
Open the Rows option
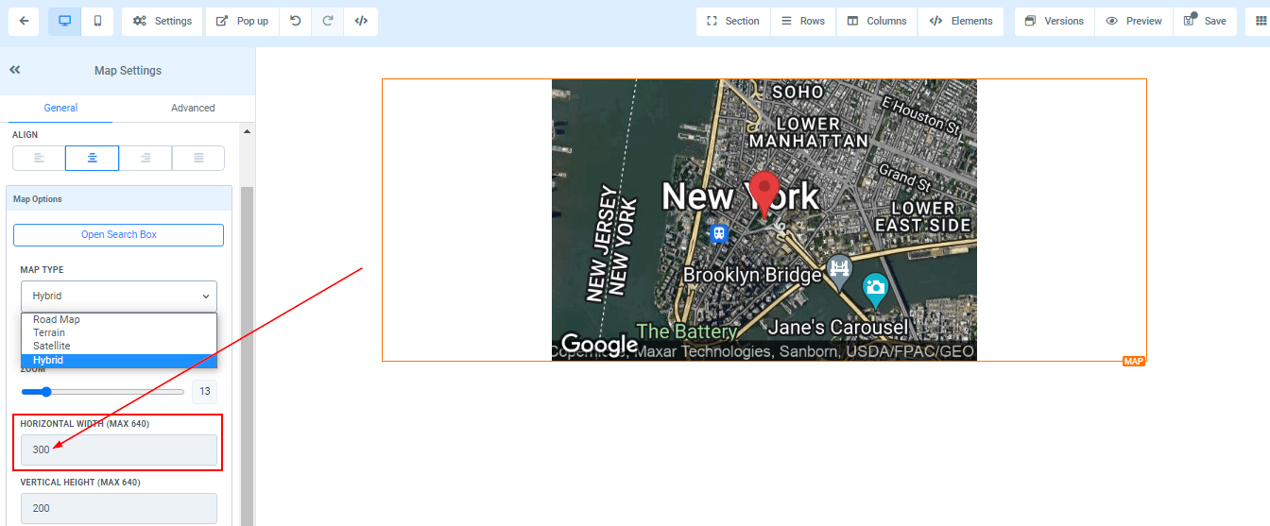[803, 21]
